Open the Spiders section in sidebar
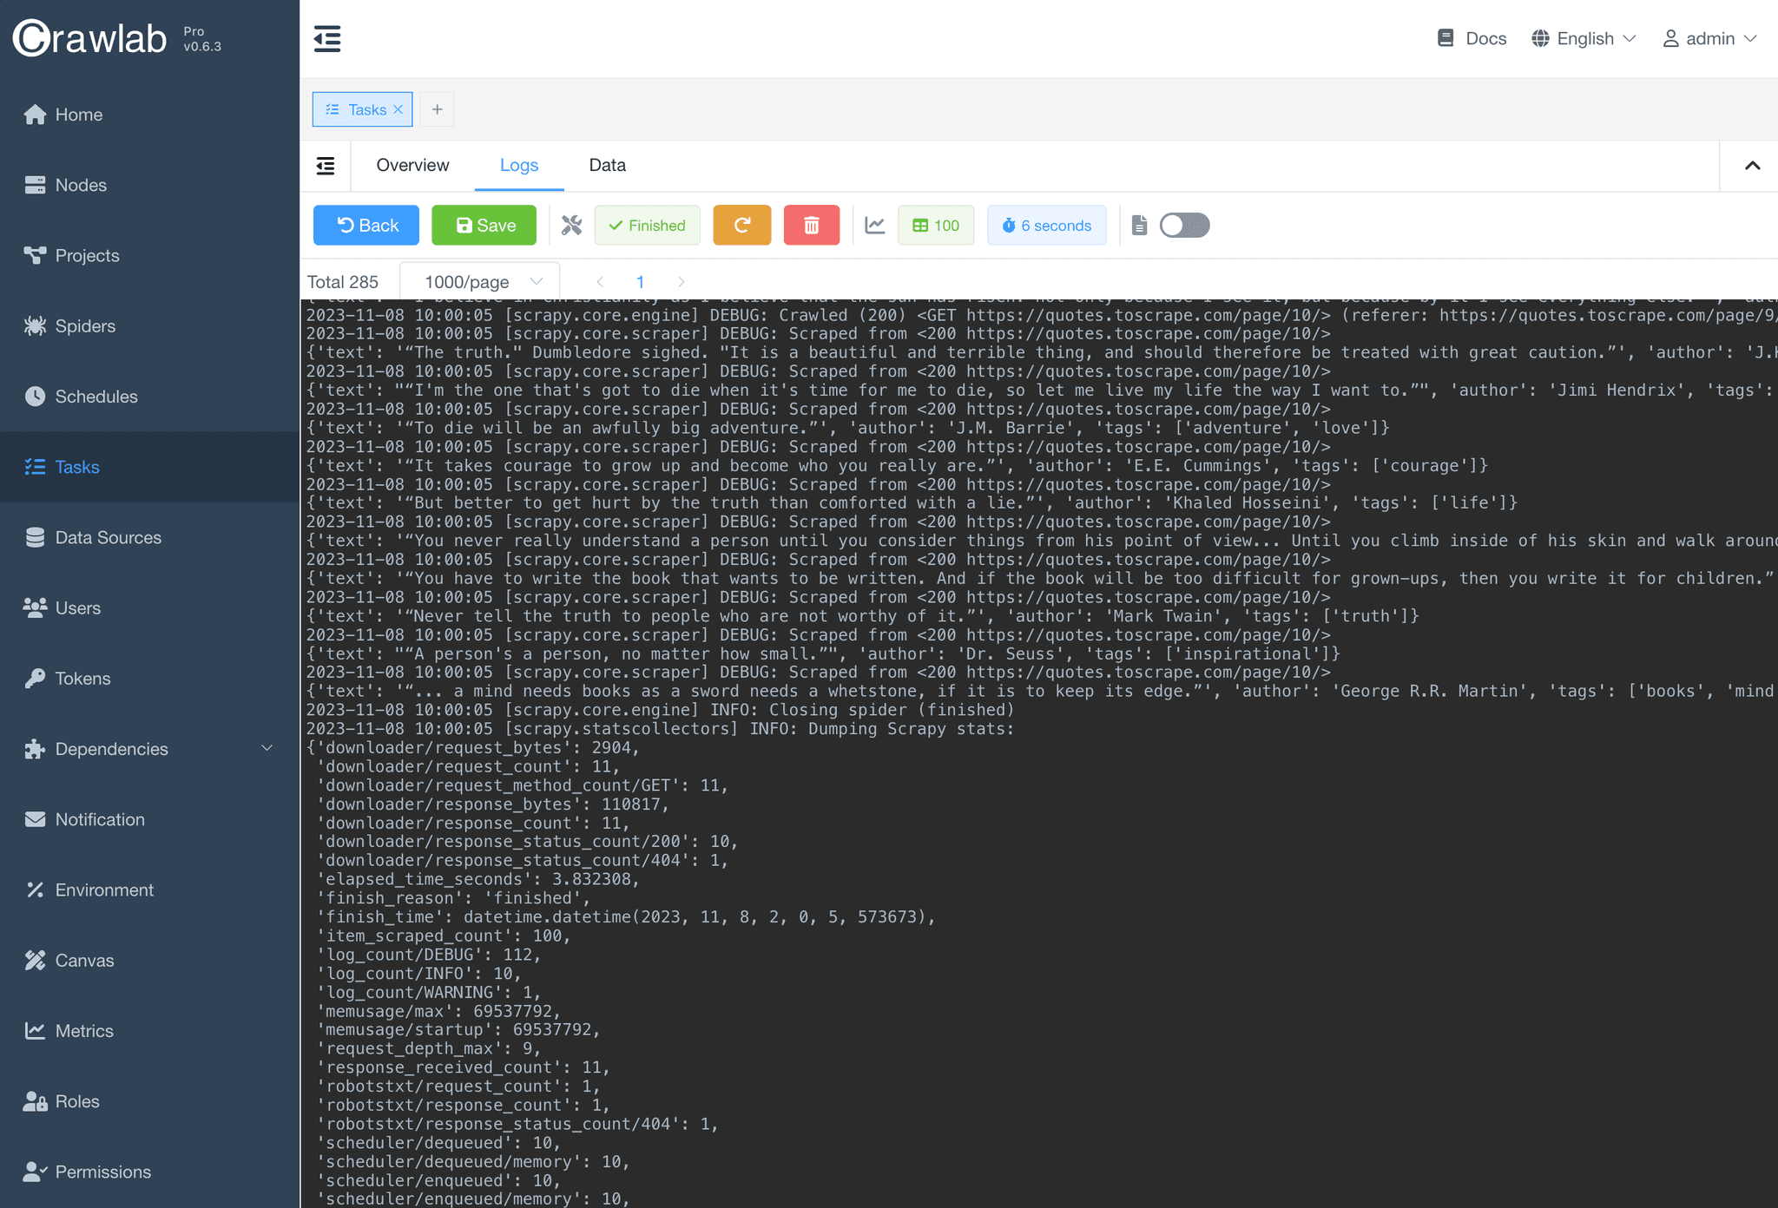The height and width of the screenshot is (1208, 1778). coord(84,325)
